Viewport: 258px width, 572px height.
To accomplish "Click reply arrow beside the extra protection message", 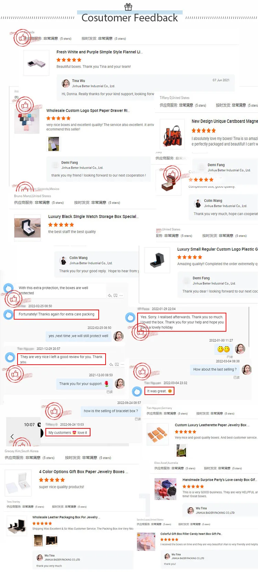I will [x=110, y=295].
